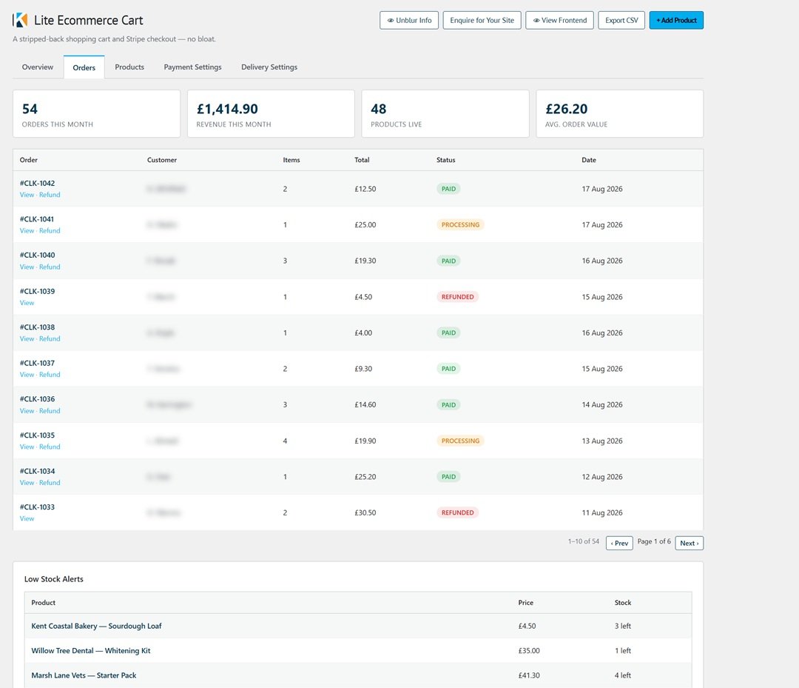Click 'Page 1 of 6' indicator

coord(654,541)
